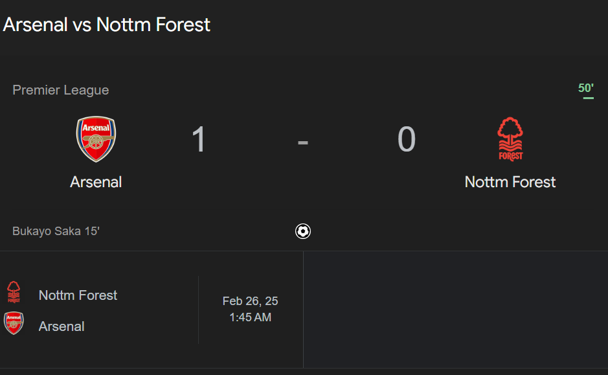
Task: Click the dash between the scores
Action: (303, 142)
